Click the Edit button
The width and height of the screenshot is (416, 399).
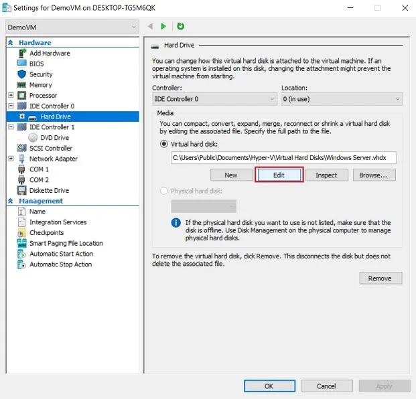coord(279,175)
